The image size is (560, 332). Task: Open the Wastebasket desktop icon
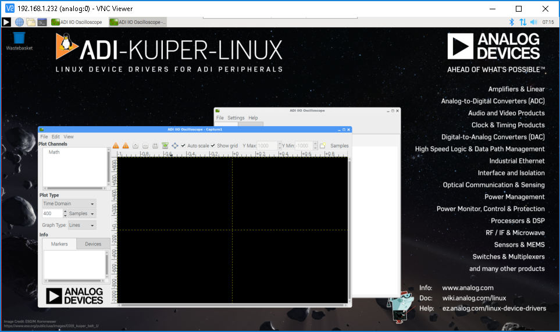[x=19, y=39]
